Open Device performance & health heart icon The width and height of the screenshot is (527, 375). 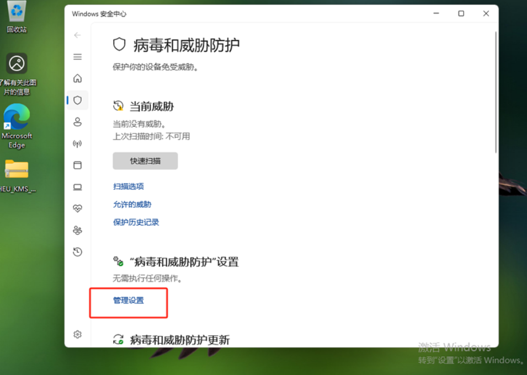pos(77,208)
